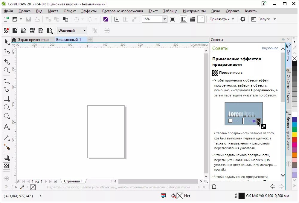This screenshot has width=299, height=203.
Task: Toggle Show Grid button
Action: pos(192,19)
